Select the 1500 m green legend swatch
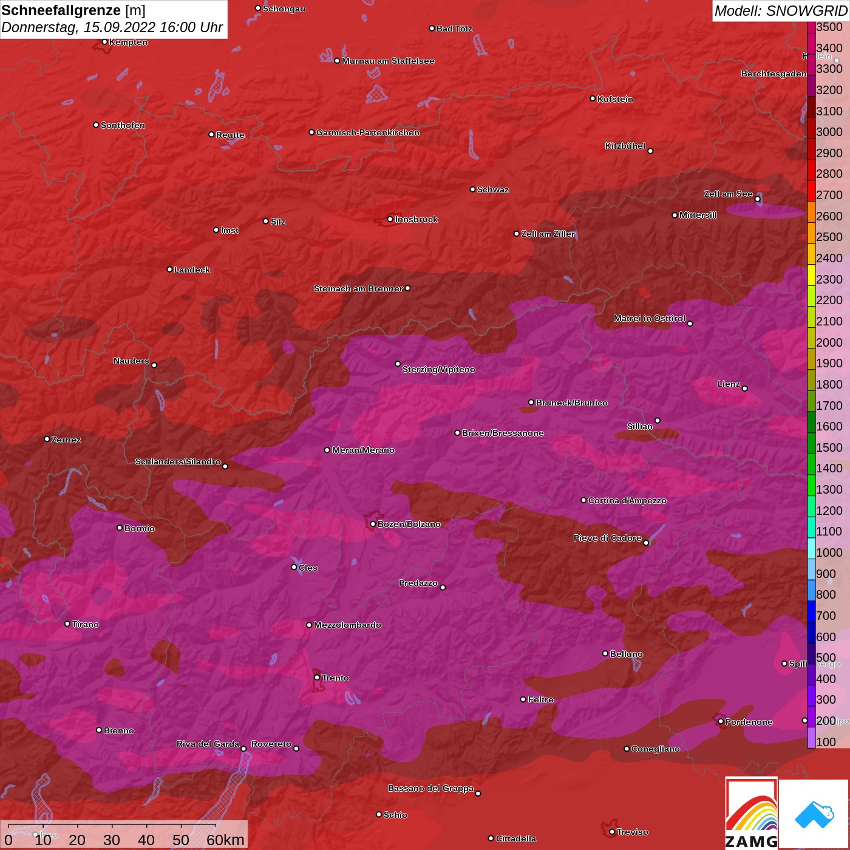 tap(811, 443)
